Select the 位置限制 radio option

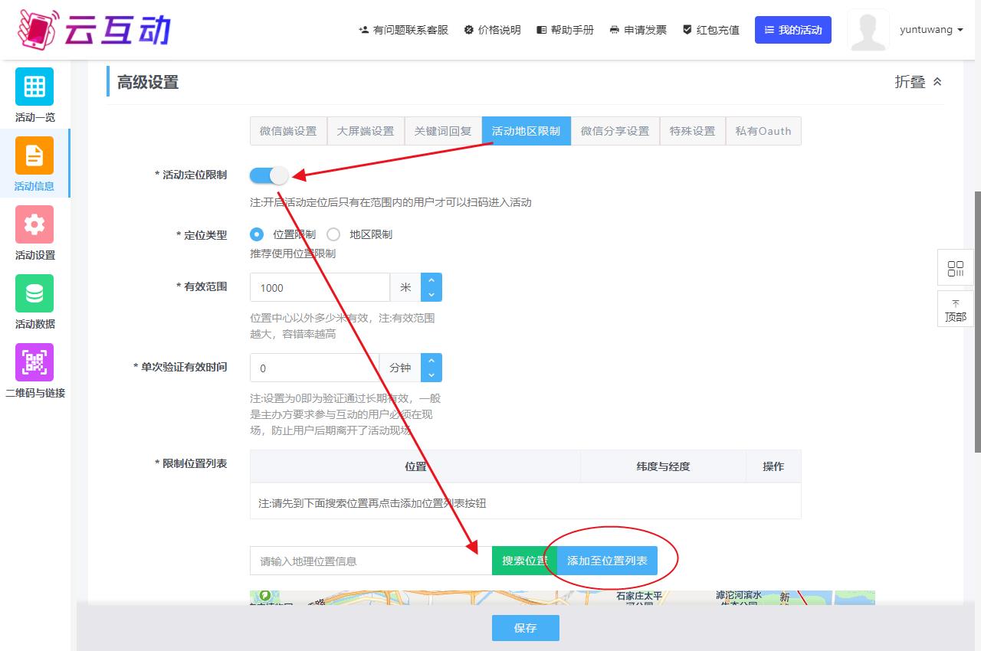[258, 234]
